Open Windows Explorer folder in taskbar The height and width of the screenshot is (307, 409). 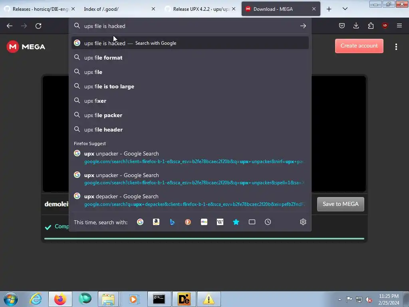click(108, 299)
